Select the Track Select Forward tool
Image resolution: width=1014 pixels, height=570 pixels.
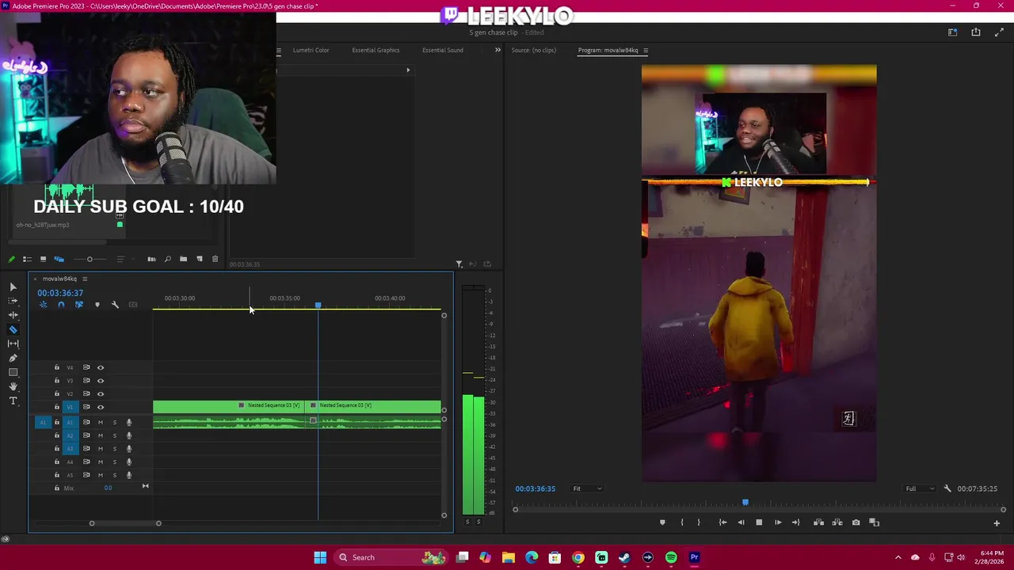click(13, 301)
